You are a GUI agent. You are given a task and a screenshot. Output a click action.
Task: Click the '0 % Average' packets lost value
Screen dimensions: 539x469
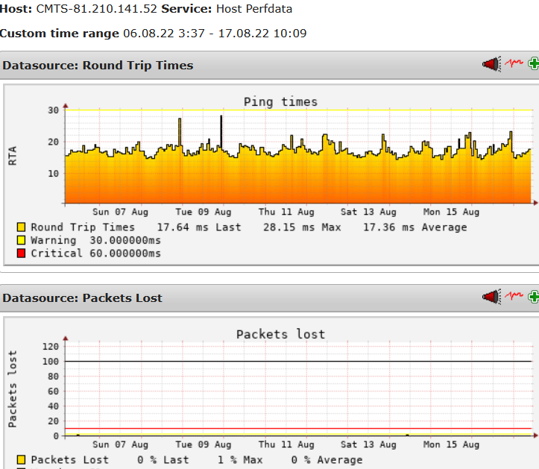pos(327,460)
